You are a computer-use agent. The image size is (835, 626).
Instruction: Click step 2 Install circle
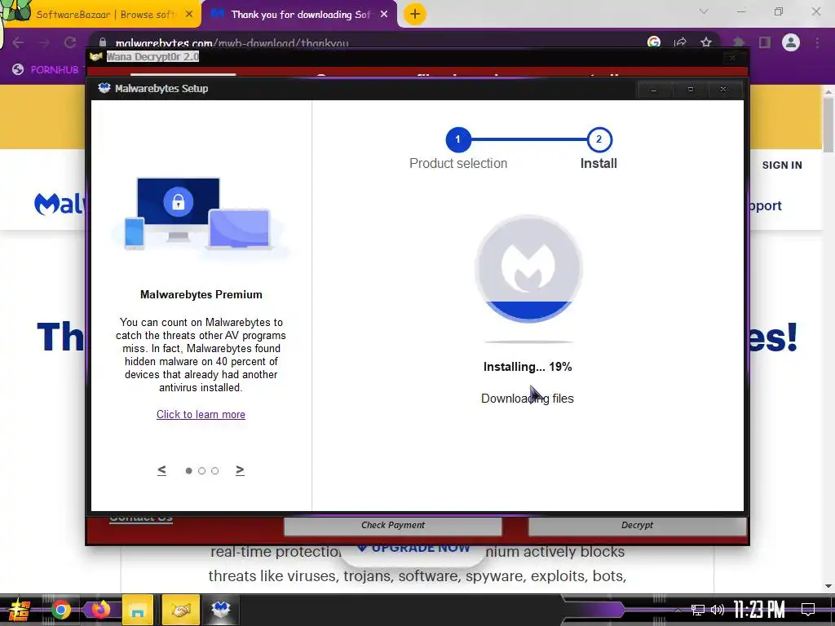599,139
